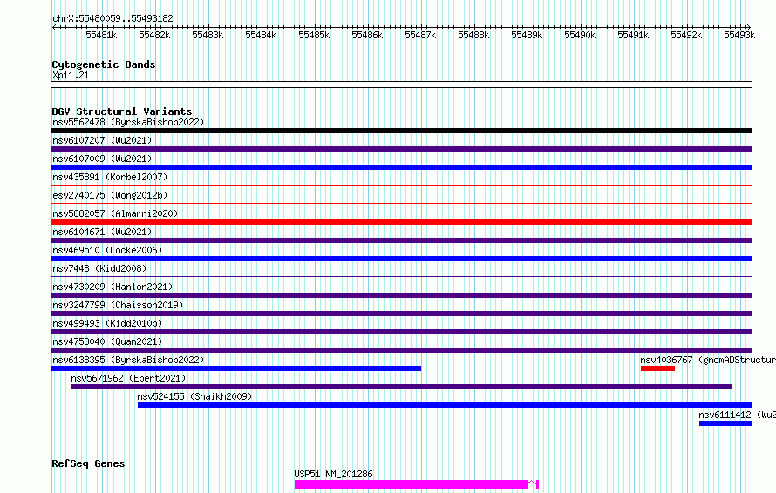The height and width of the screenshot is (493, 776).
Task: Click the chrX:55480059..55493182 region label
Action: [x=112, y=19]
